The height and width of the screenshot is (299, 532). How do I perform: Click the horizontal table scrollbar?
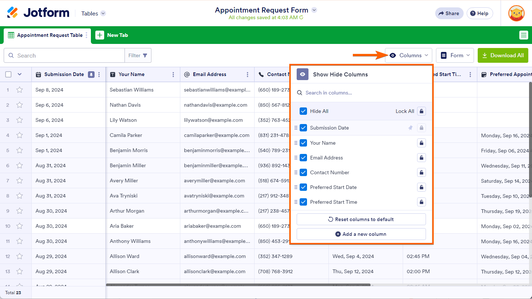click(238, 285)
